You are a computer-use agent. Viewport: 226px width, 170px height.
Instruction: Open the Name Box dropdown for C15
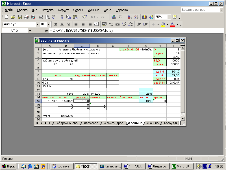tap(30, 30)
